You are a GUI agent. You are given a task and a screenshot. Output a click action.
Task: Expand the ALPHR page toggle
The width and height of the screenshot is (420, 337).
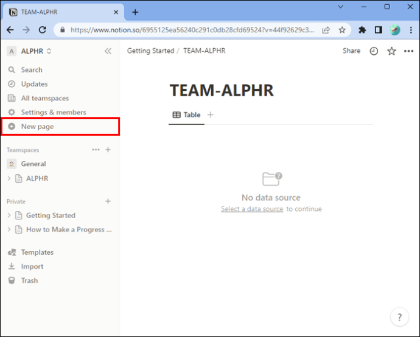click(x=9, y=179)
